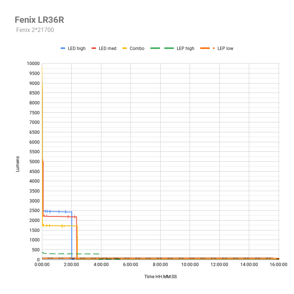Screen dimensions: 294x294
Task: Select the "Combo" legend label
Action: point(137,49)
